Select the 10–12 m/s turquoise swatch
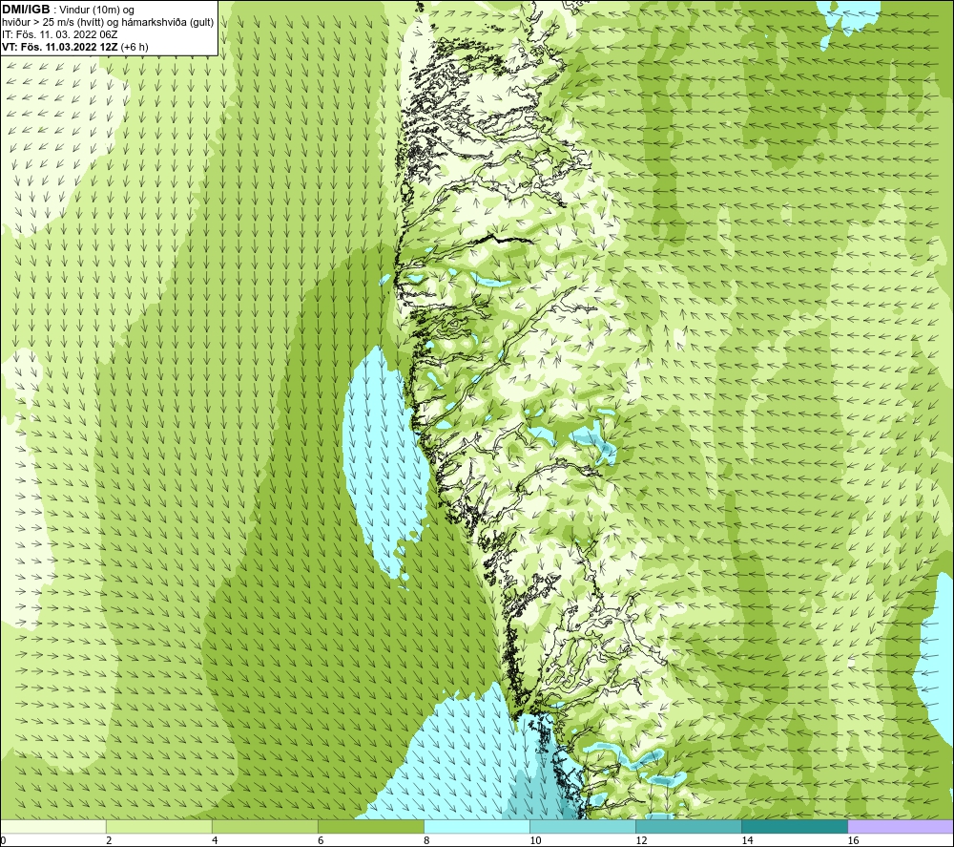This screenshot has height=847, width=954. pos(582,826)
